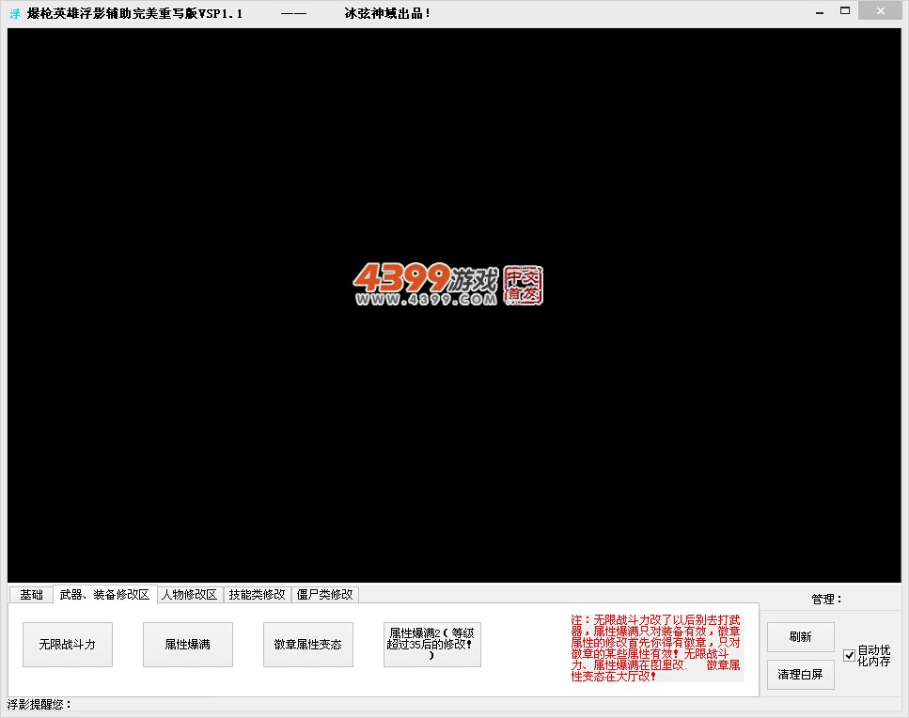Activate the 属性爆满 button
This screenshot has width=909, height=718.
188,645
